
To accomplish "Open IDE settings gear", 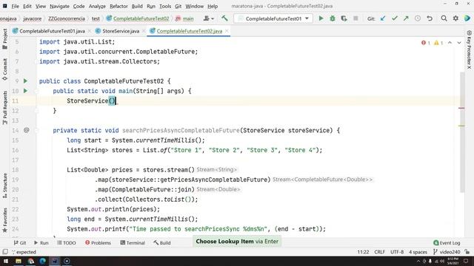I will [x=455, y=18].
